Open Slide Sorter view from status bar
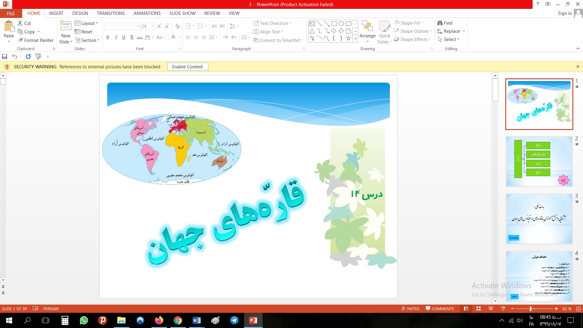The width and height of the screenshot is (583, 328). pyautogui.click(x=479, y=309)
